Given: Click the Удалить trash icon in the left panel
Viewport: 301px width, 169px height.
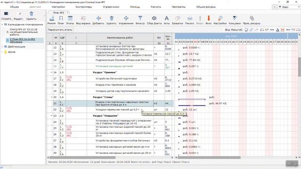Looking at the screenshot, I should tap(32, 14).
